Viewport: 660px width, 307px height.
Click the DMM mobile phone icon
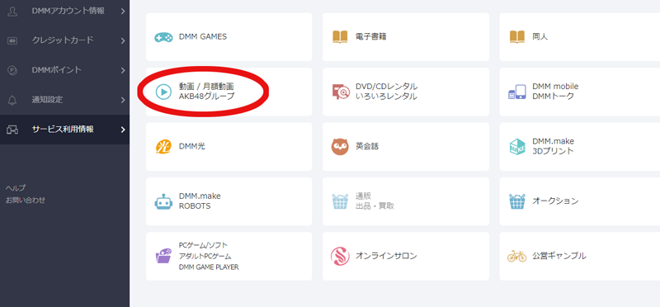tap(517, 92)
